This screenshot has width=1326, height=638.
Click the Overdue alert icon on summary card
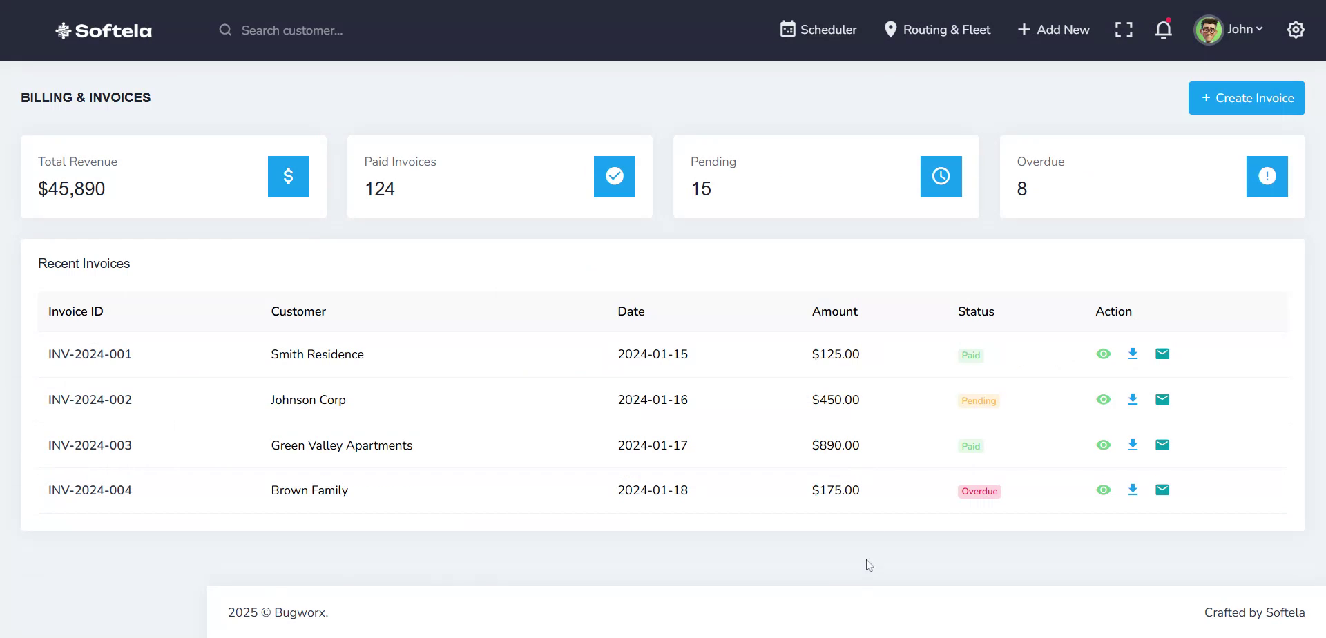coord(1267,177)
